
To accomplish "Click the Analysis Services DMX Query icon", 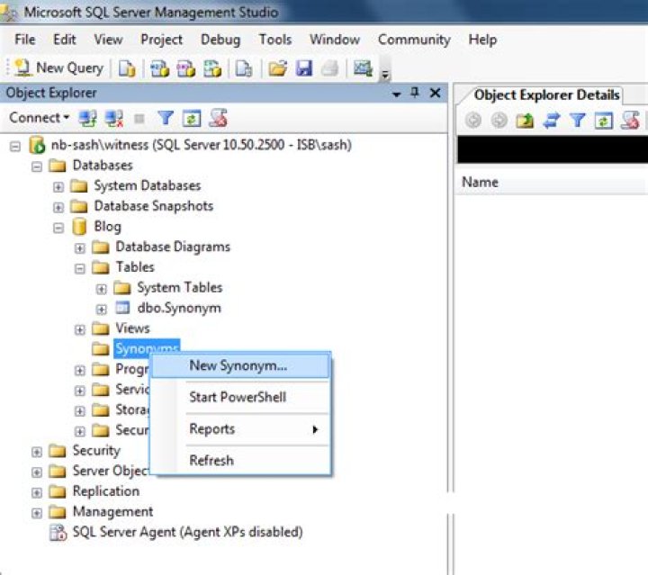I will click(x=186, y=68).
